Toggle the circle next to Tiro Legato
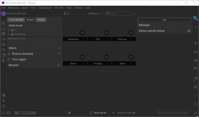Viewport: 199px width, 117px height. pos(9,59)
